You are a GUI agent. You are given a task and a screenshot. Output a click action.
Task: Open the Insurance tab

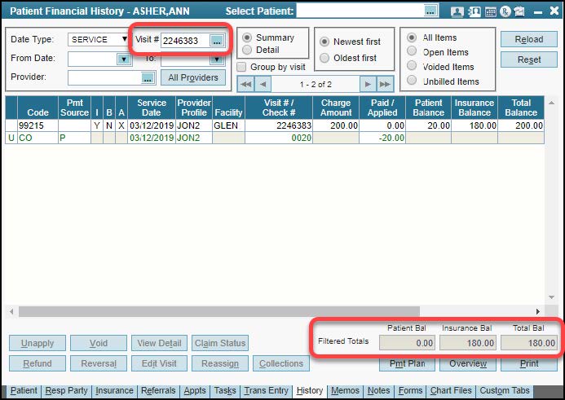[x=114, y=391]
